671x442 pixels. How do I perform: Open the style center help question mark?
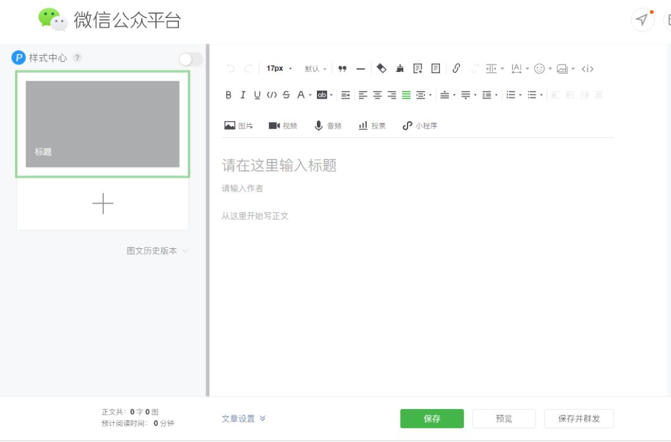(x=77, y=57)
